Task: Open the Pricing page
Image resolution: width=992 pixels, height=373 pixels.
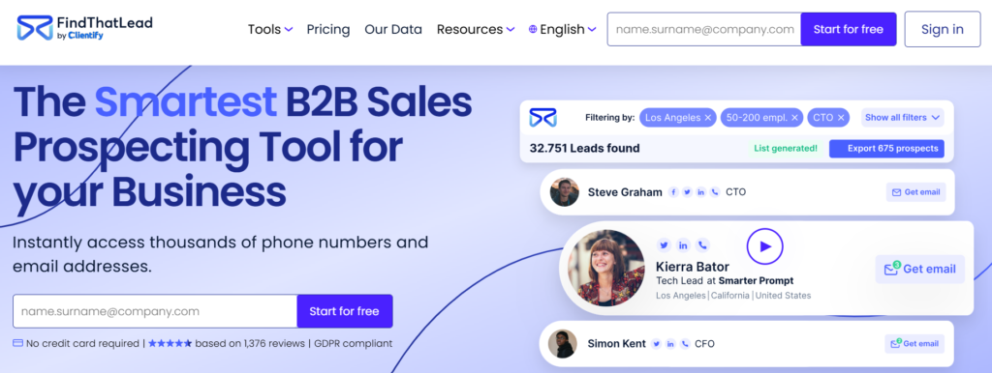Action: click(328, 29)
